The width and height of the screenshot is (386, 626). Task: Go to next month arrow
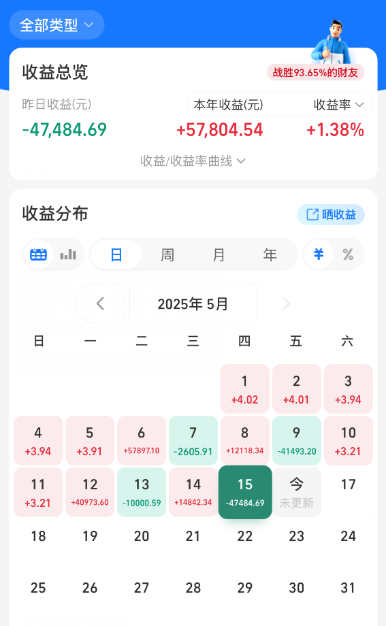coord(286,303)
